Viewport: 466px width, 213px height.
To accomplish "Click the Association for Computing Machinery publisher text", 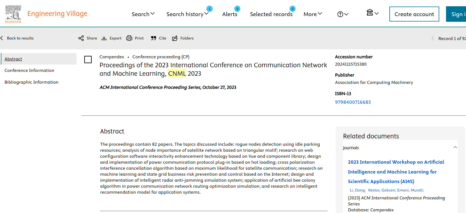I will [x=374, y=83].
